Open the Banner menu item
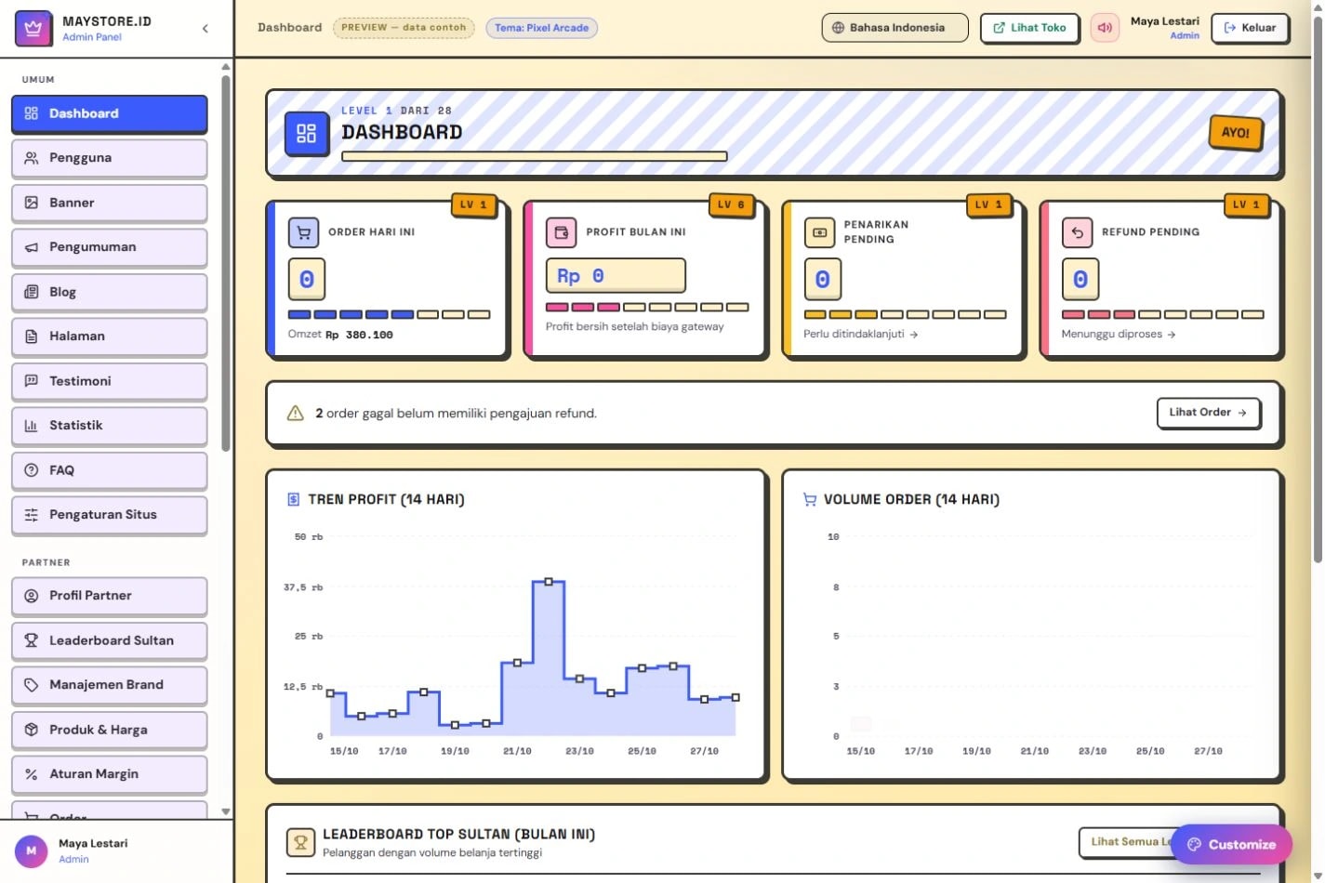Viewport: 1325px width, 883px height. coord(110,203)
